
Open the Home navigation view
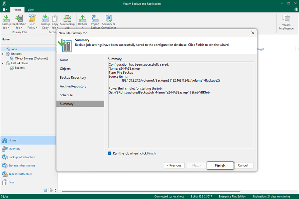pos(28,140)
